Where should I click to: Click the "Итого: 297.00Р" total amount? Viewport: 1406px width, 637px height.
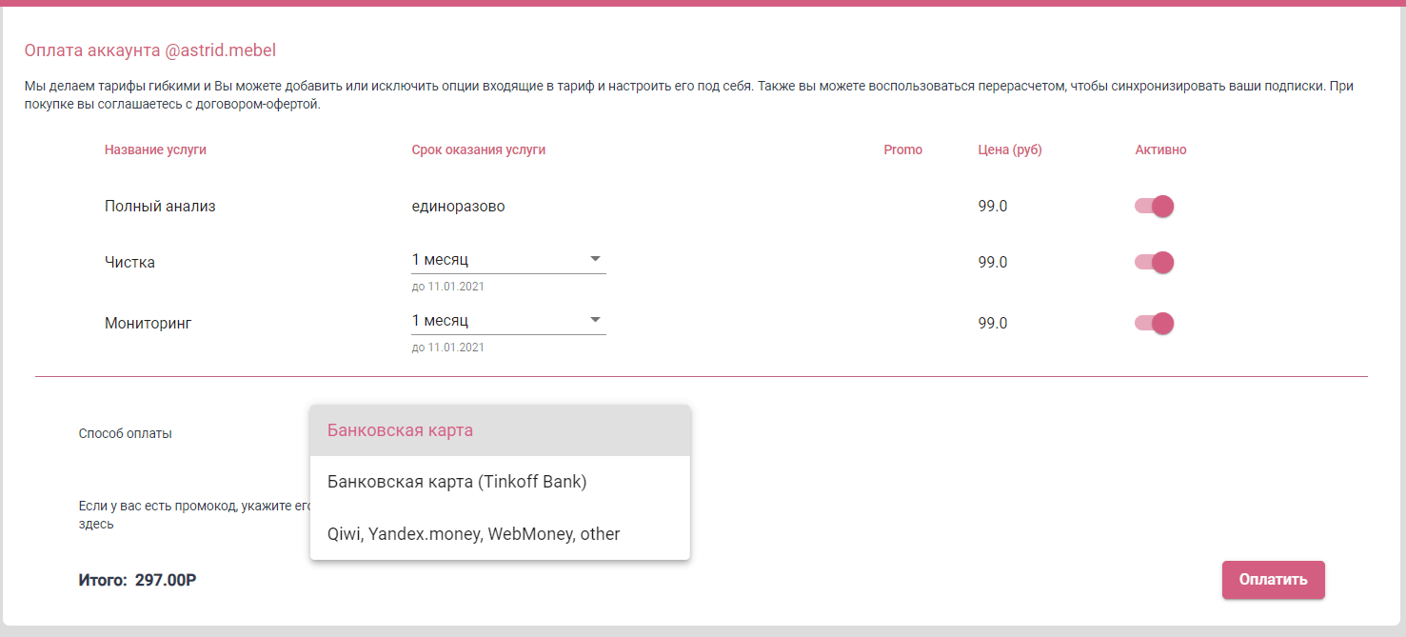point(136,580)
